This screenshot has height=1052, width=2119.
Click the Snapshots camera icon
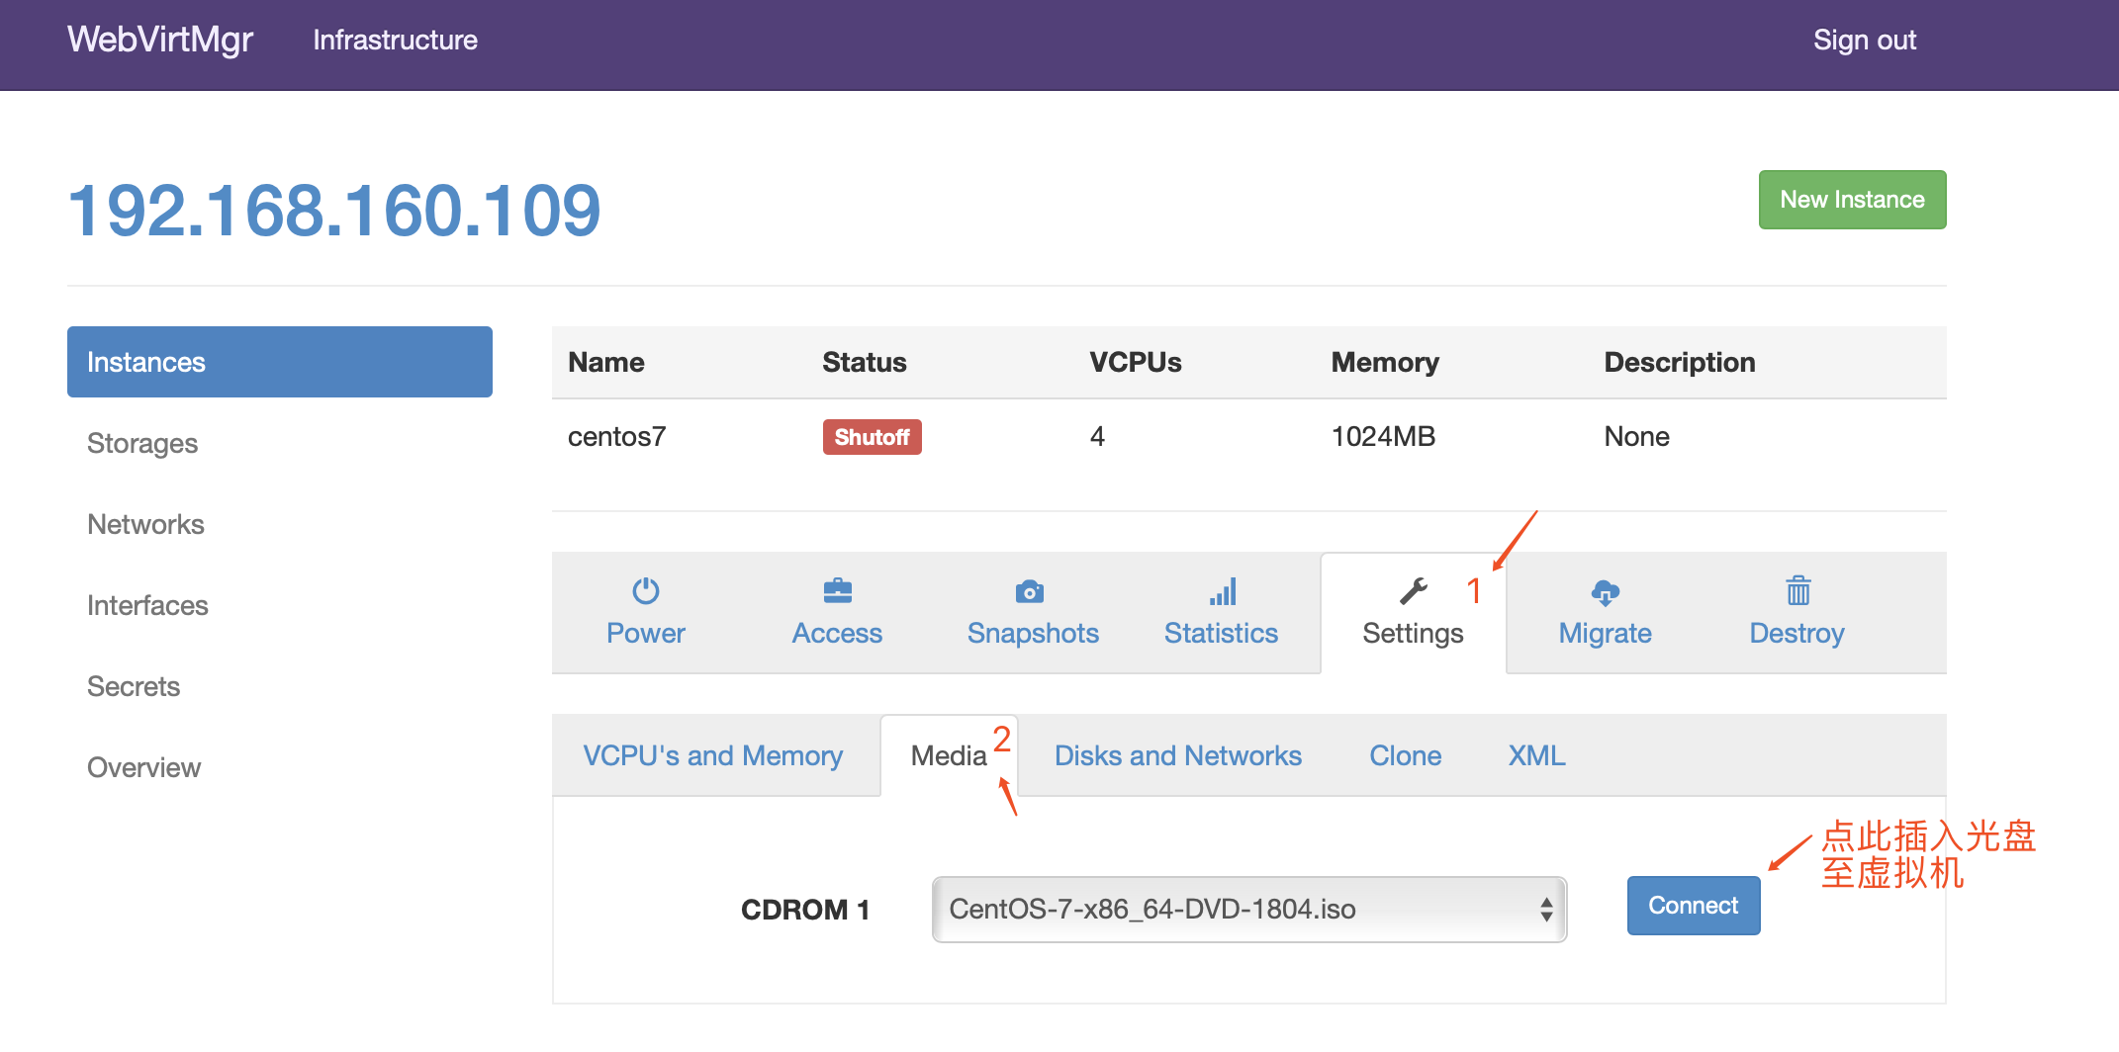tap(1030, 591)
